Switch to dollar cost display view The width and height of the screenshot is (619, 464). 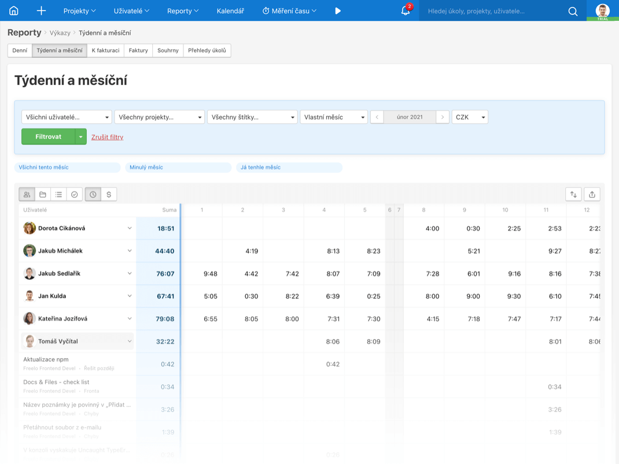pyautogui.click(x=109, y=194)
